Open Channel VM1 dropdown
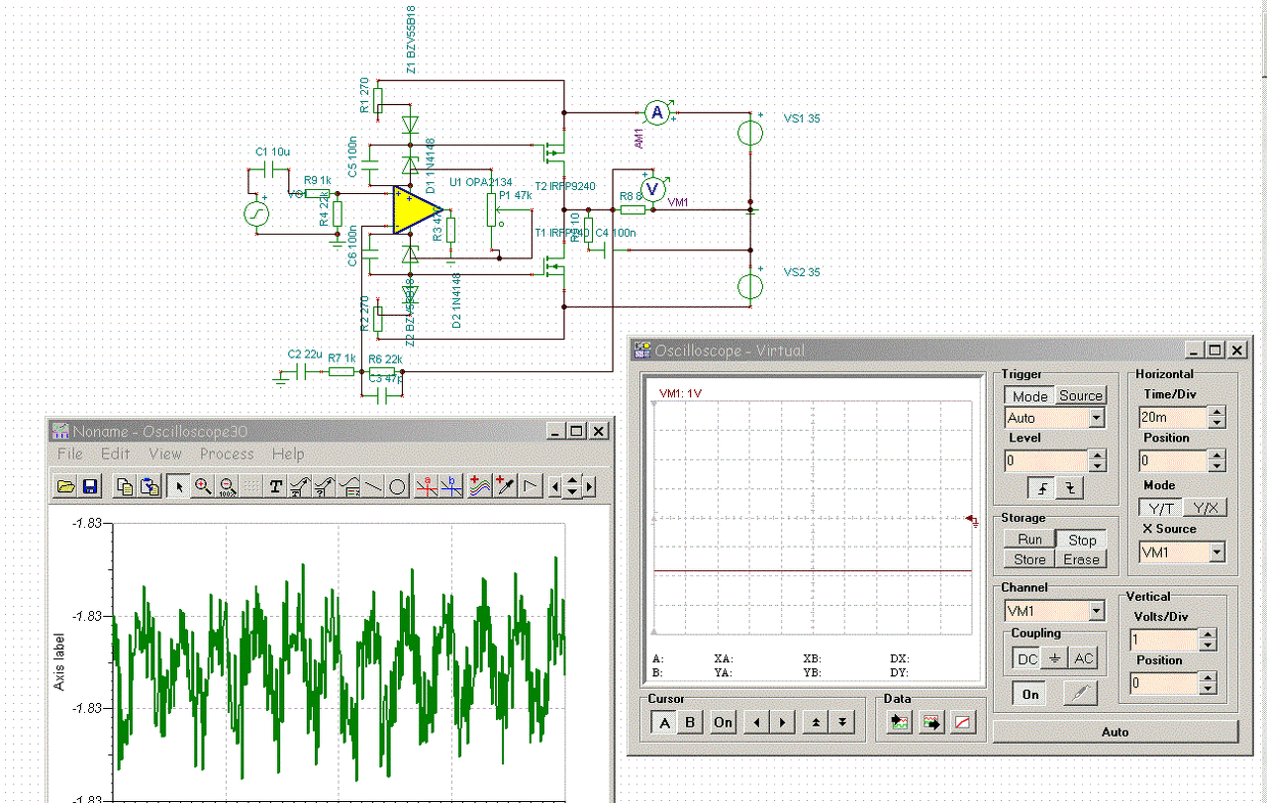The width and height of the screenshot is (1267, 803). (x=1097, y=611)
